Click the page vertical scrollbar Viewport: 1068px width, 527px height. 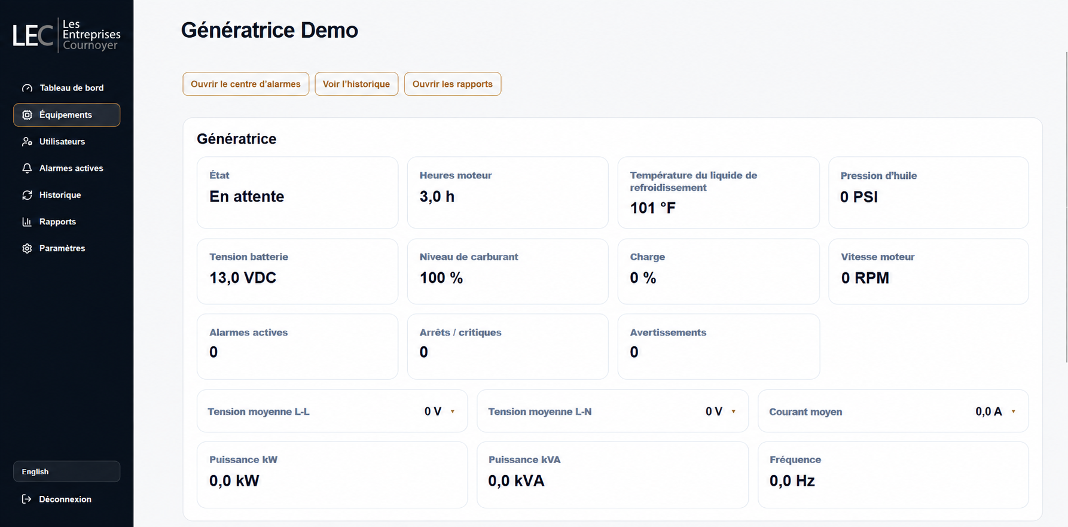click(1066, 206)
